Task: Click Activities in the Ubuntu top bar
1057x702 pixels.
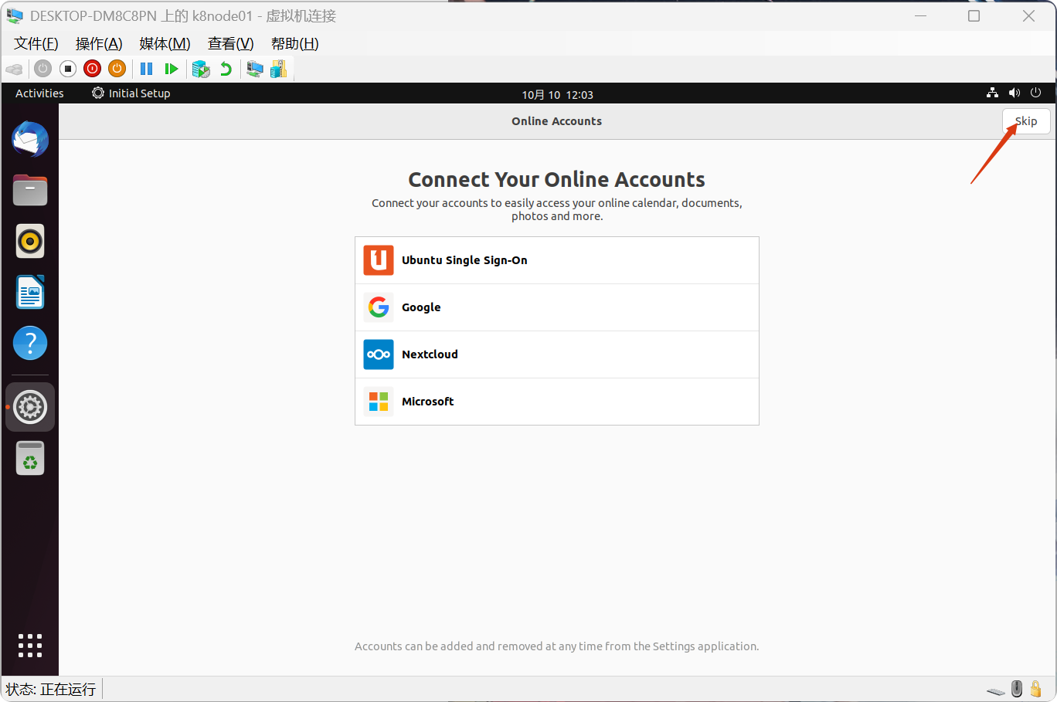Action: [x=39, y=93]
